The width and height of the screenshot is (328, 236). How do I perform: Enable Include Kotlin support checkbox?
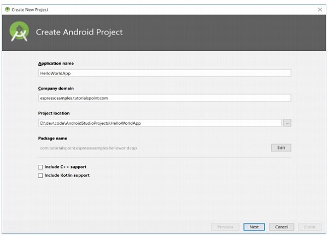pyautogui.click(x=40, y=176)
